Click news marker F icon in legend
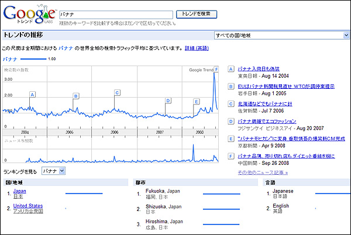Image resolution: width=351 pixels, height=235 pixels. tap(232, 157)
